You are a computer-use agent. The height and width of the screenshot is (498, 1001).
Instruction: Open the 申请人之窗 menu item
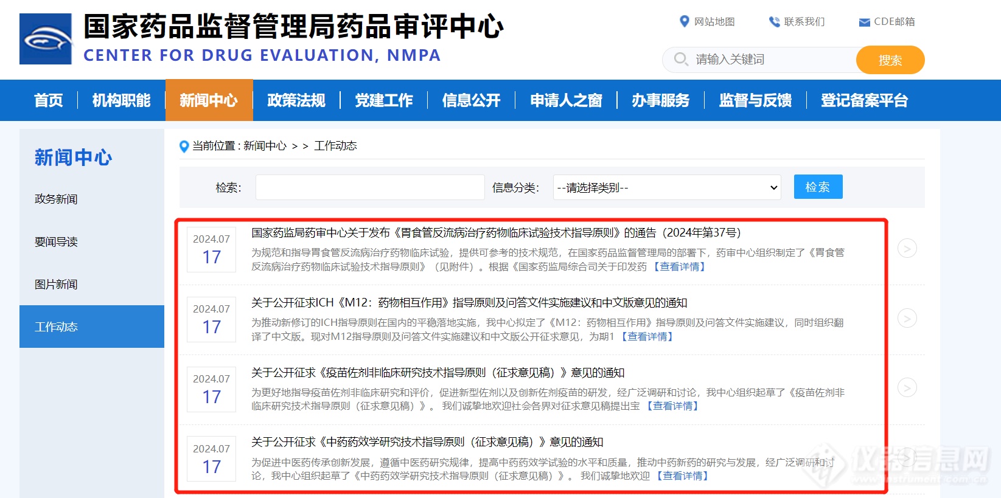567,100
